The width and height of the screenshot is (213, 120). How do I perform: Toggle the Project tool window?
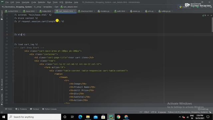coord(2,15)
